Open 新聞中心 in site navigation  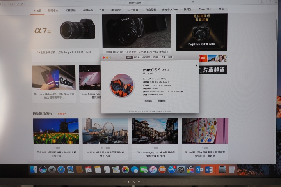pos(53,11)
